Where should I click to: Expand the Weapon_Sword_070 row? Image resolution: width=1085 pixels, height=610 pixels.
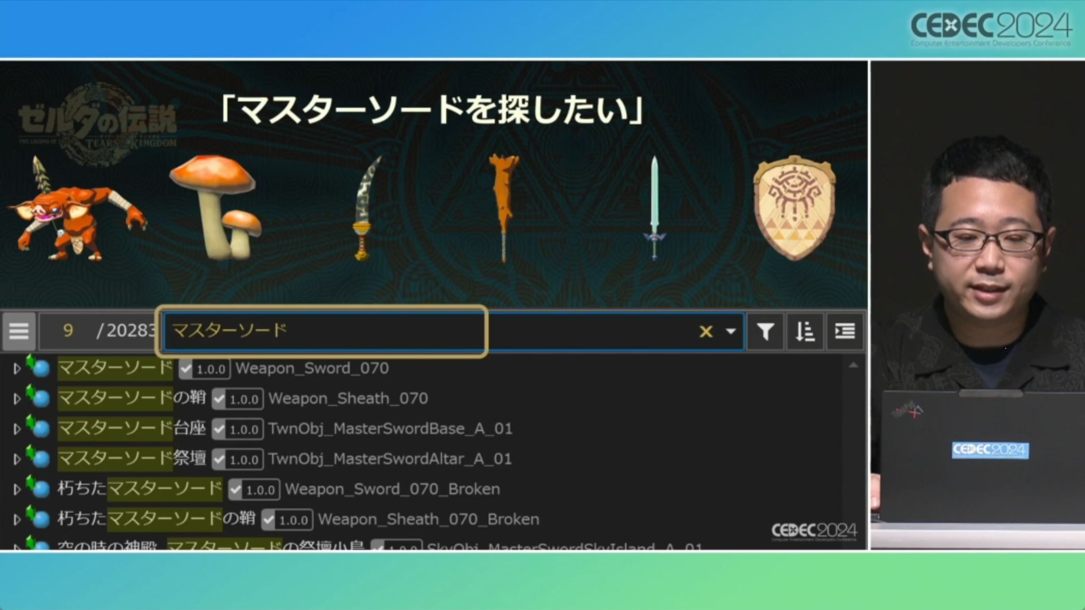click(x=17, y=369)
